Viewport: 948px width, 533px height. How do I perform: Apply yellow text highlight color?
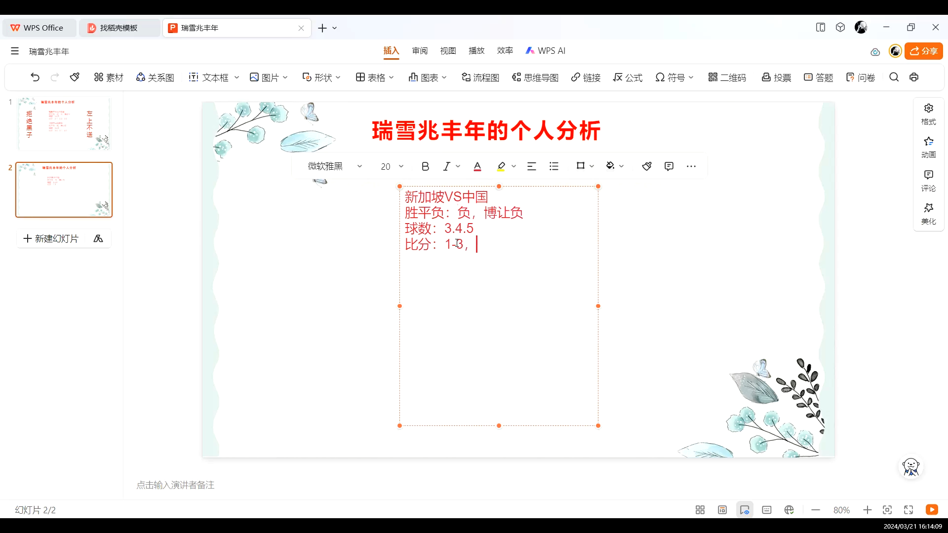[x=501, y=166]
